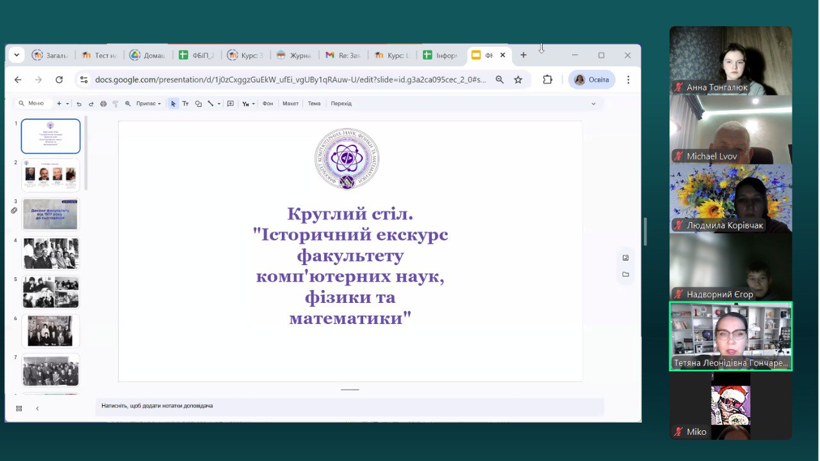Image resolution: width=820 pixels, height=461 pixels.
Task: Hide the toolbar menus with chevron
Action: (x=593, y=104)
